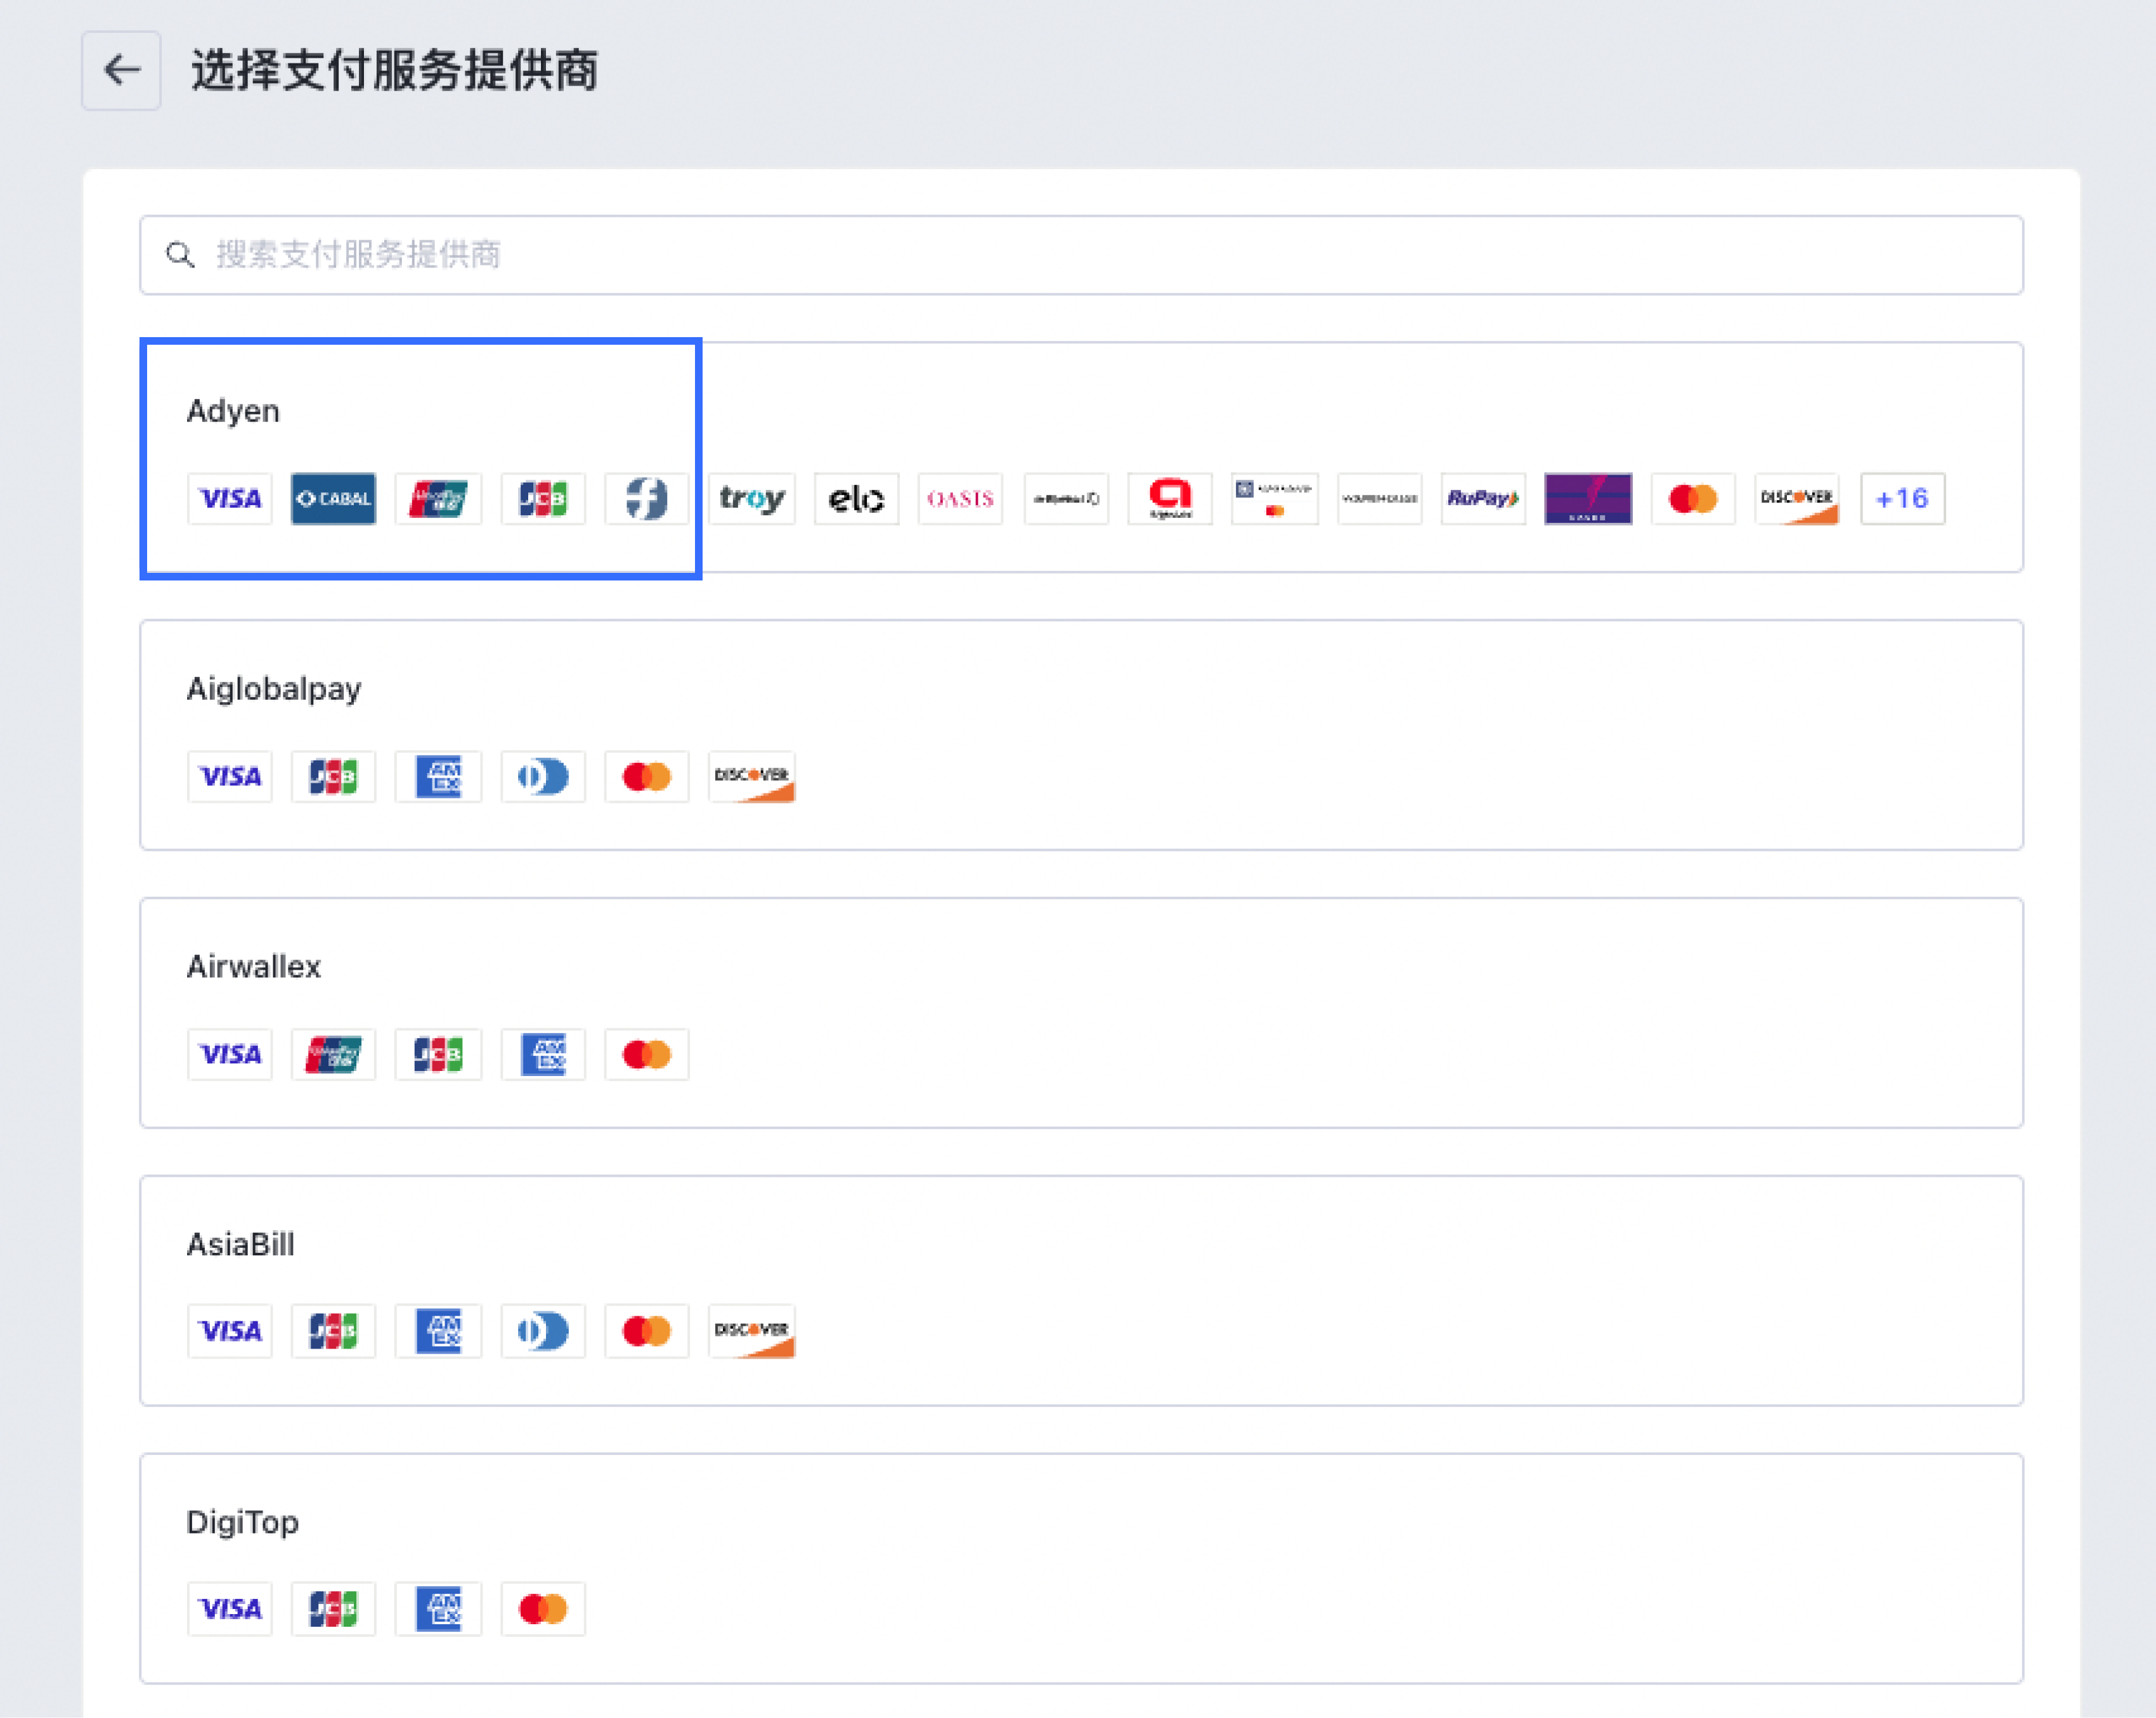
Task: Click the OASIS card logo
Action: 960,499
